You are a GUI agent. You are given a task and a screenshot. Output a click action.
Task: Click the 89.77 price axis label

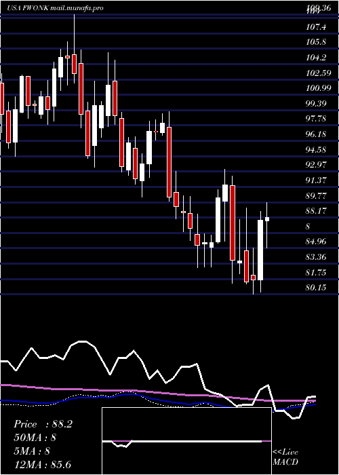[316, 196]
